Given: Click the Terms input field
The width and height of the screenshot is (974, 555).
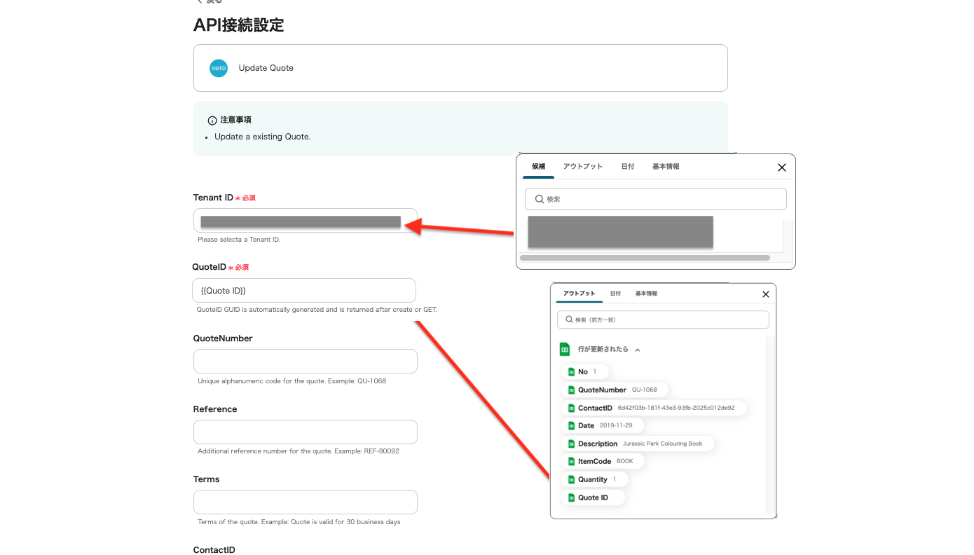Looking at the screenshot, I should coord(306,502).
